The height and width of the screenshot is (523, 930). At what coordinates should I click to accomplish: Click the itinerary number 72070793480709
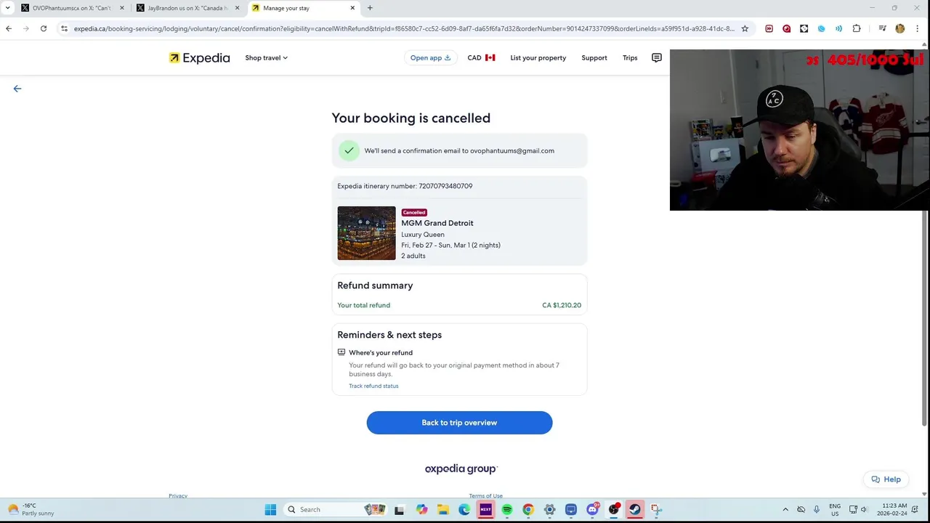[445, 186]
